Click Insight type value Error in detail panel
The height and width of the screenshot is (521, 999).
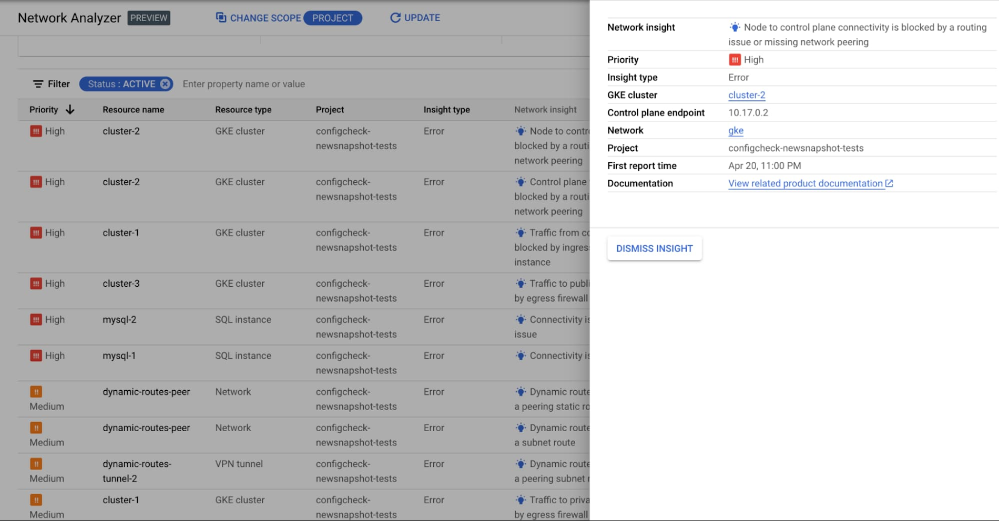click(x=738, y=77)
